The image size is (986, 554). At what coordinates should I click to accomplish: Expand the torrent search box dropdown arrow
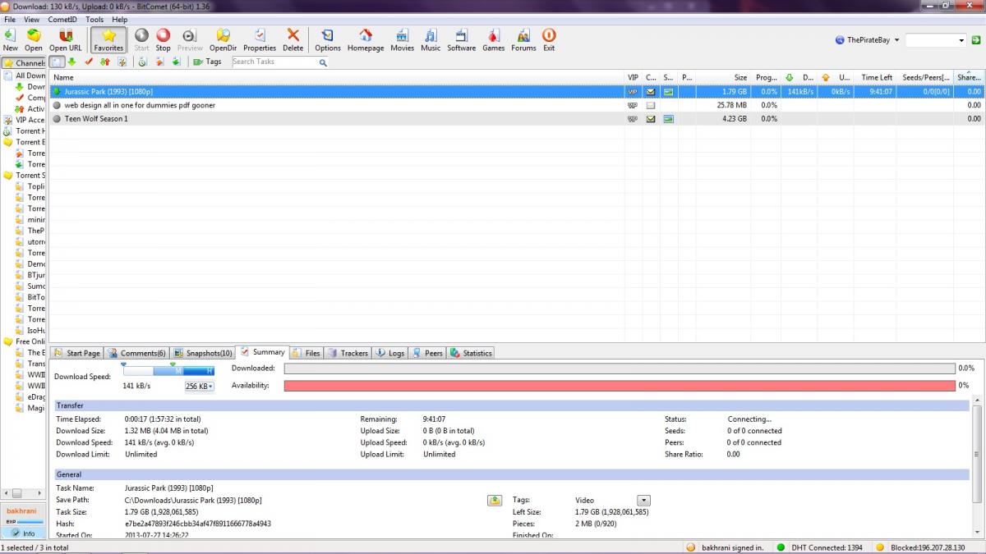tap(961, 40)
